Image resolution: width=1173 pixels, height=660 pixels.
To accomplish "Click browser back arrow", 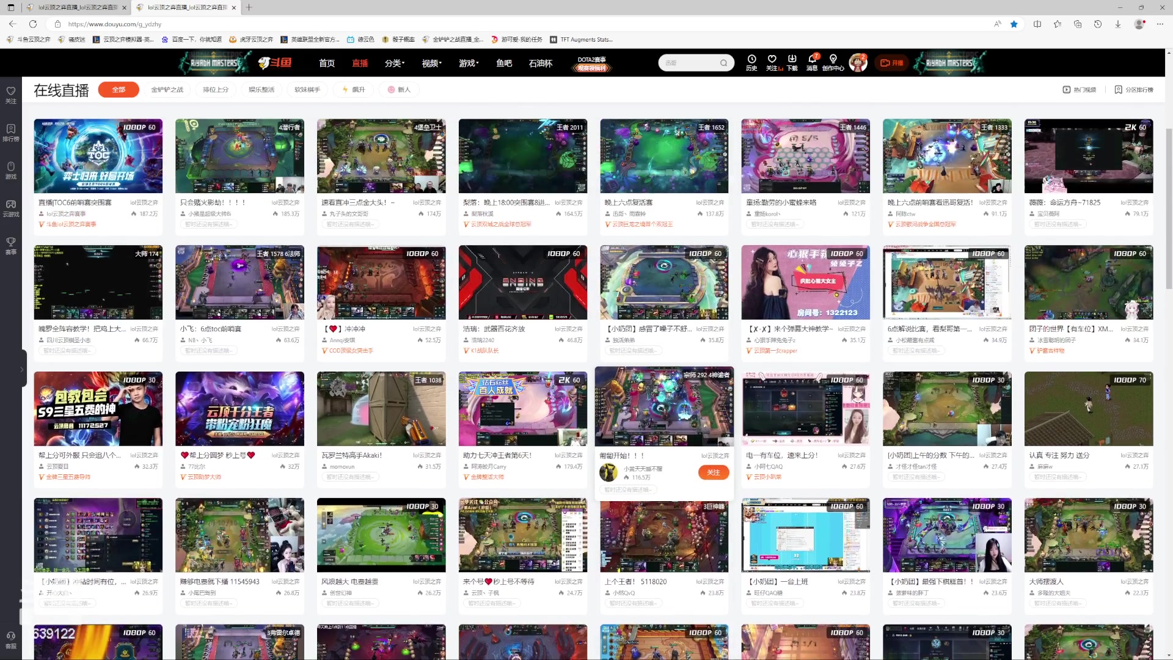I will 13,24.
